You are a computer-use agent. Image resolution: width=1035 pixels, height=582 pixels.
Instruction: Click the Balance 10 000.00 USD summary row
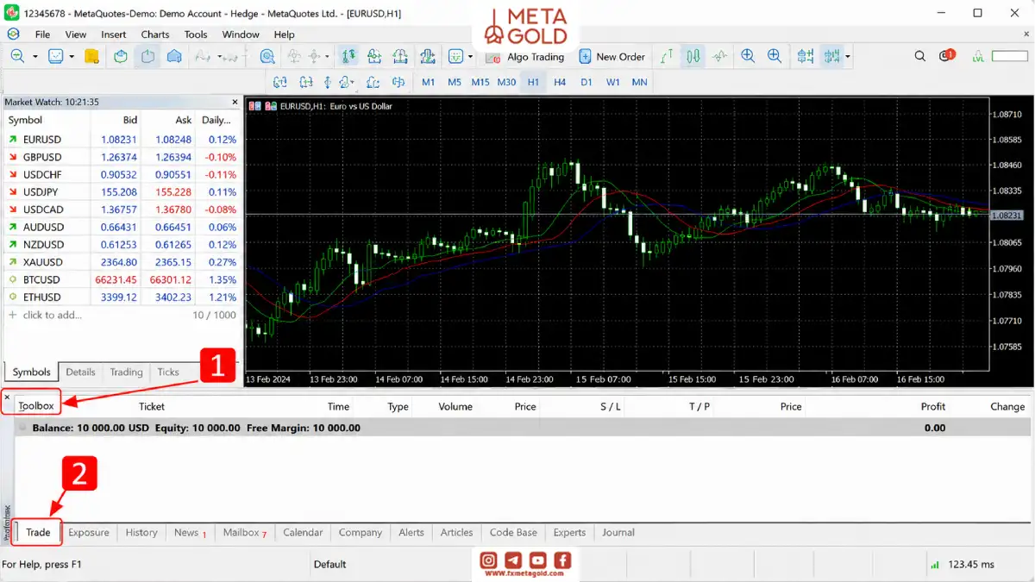[523, 428]
